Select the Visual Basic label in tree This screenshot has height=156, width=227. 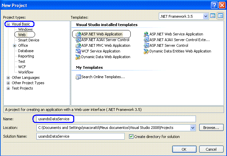click(21, 24)
